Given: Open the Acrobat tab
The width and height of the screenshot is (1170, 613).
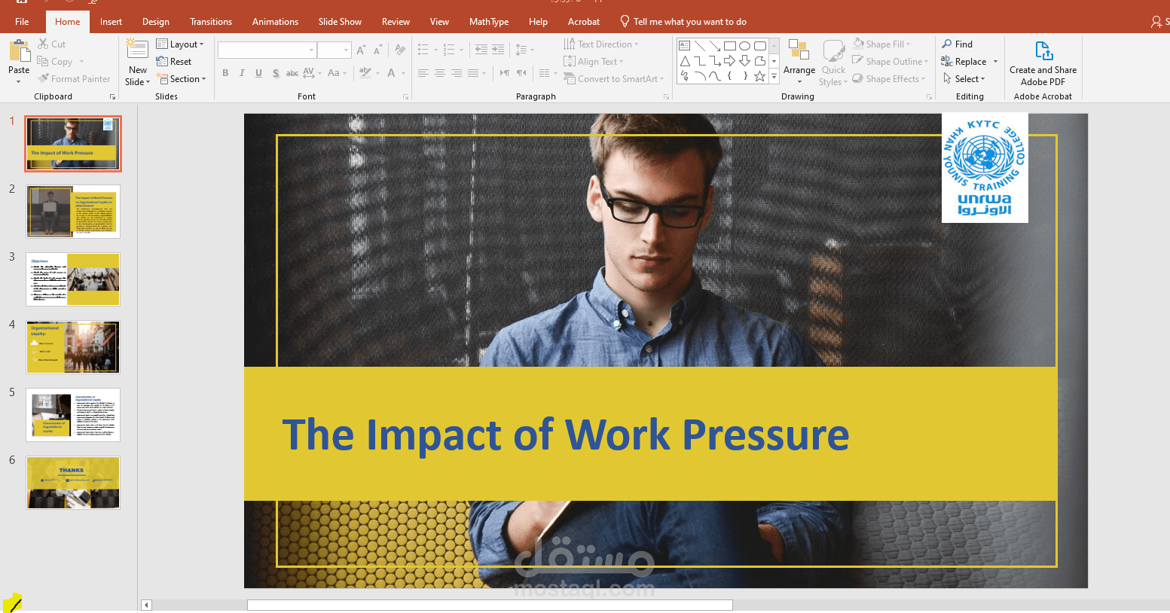Looking at the screenshot, I should pos(584,22).
